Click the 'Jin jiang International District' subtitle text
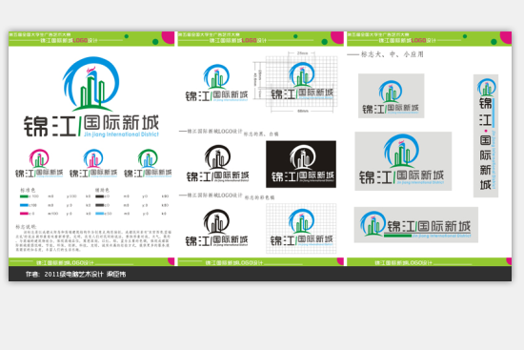Image resolution: width=524 pixels, height=350 pixels. tap(121, 134)
